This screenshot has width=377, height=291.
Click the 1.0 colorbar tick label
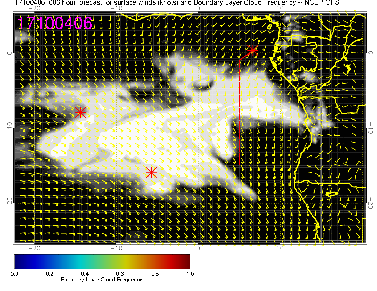tap(190, 274)
